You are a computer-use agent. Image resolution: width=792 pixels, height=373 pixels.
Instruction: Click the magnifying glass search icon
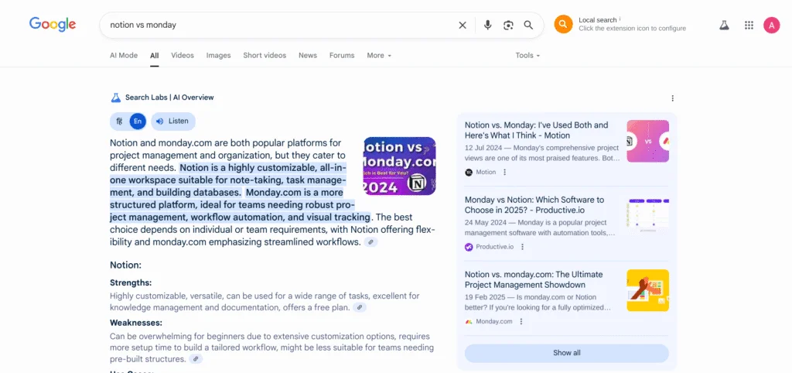click(x=529, y=25)
